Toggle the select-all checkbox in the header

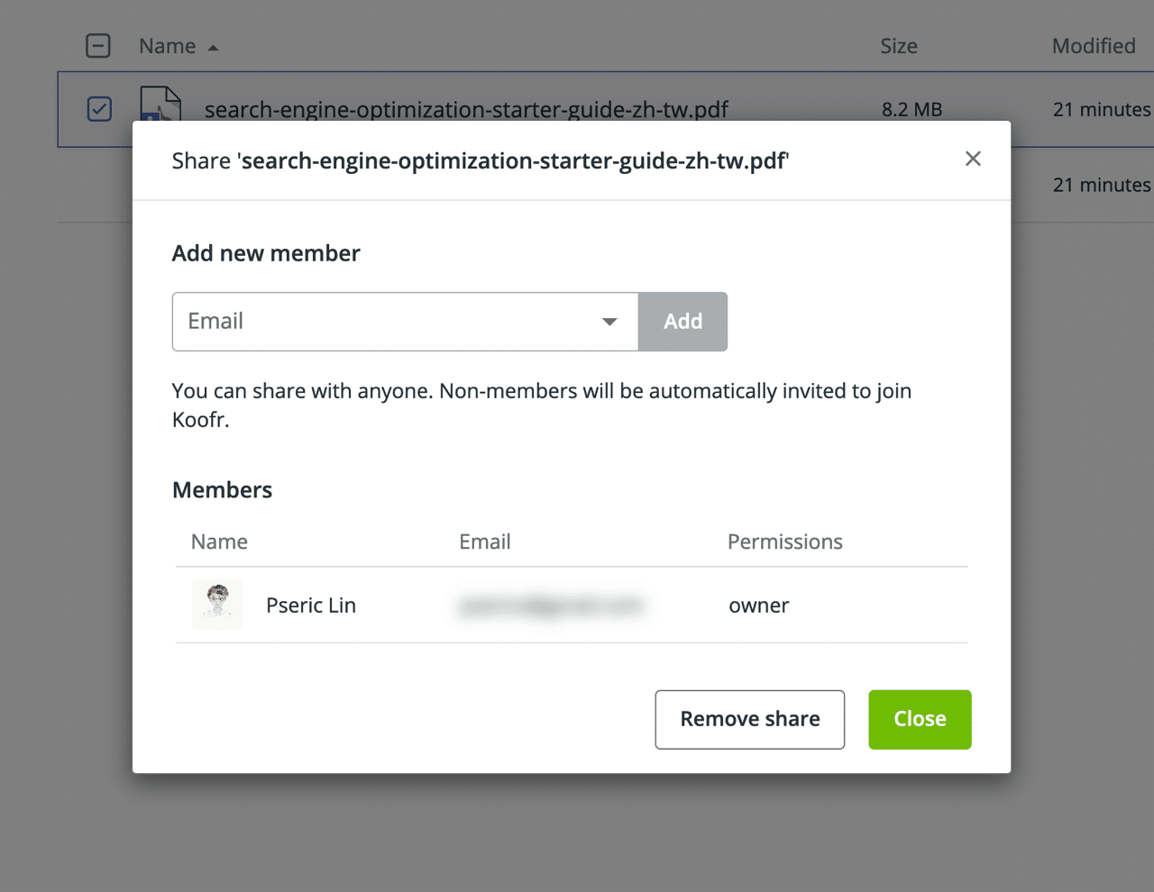pos(98,46)
